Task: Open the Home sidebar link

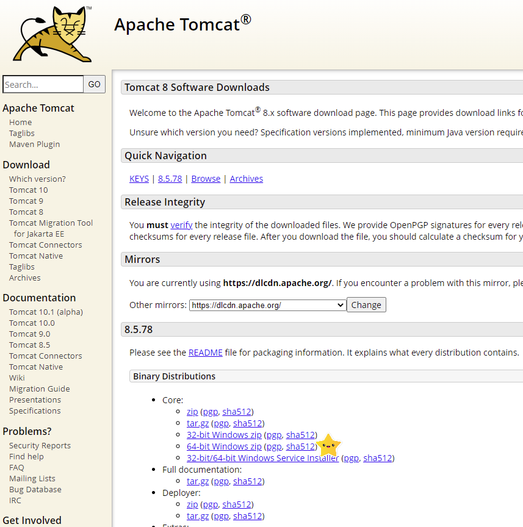Action: pyautogui.click(x=21, y=123)
